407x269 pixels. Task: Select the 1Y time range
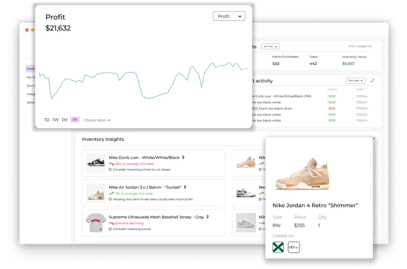(75, 120)
